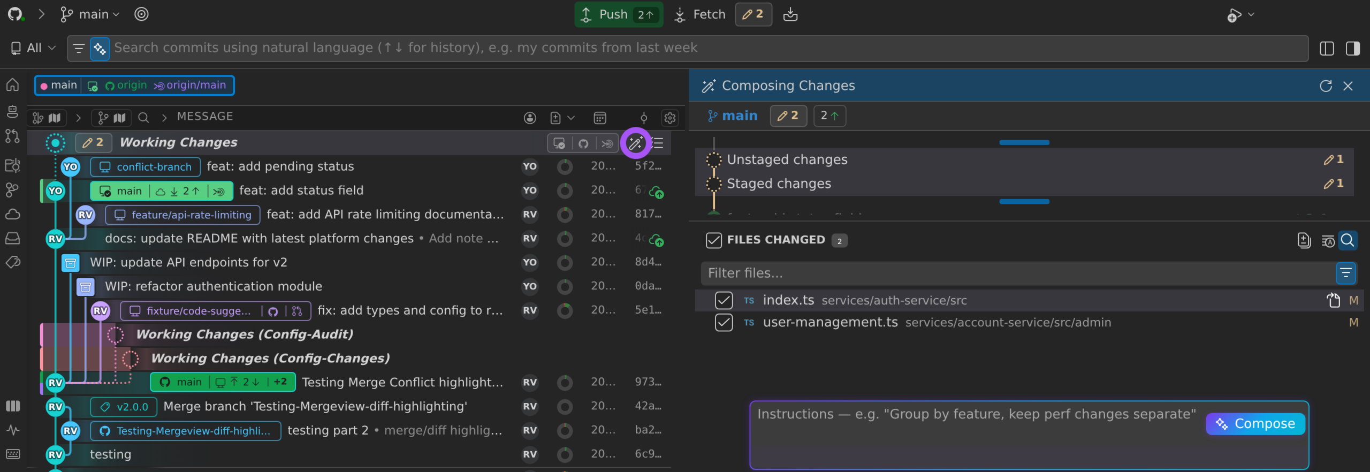Screen dimensions: 1370x472
Task: Expand the changes column dropdown chevron
Action: tap(571, 118)
